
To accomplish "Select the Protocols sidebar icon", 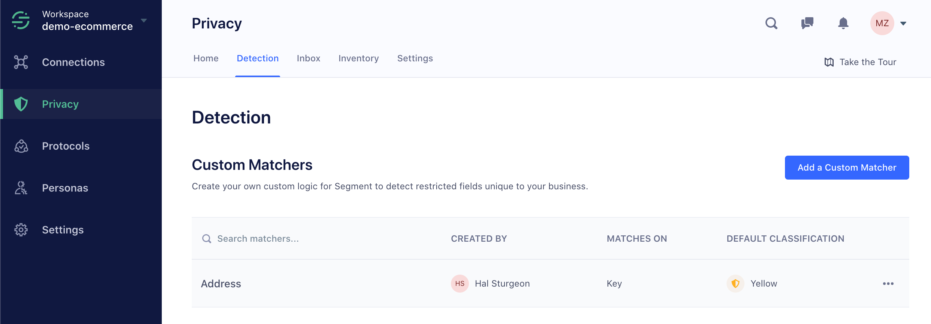I will 21,146.
